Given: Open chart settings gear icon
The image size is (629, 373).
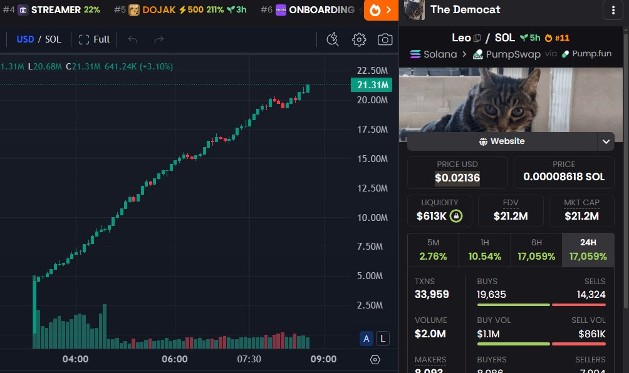Looking at the screenshot, I should 359,39.
